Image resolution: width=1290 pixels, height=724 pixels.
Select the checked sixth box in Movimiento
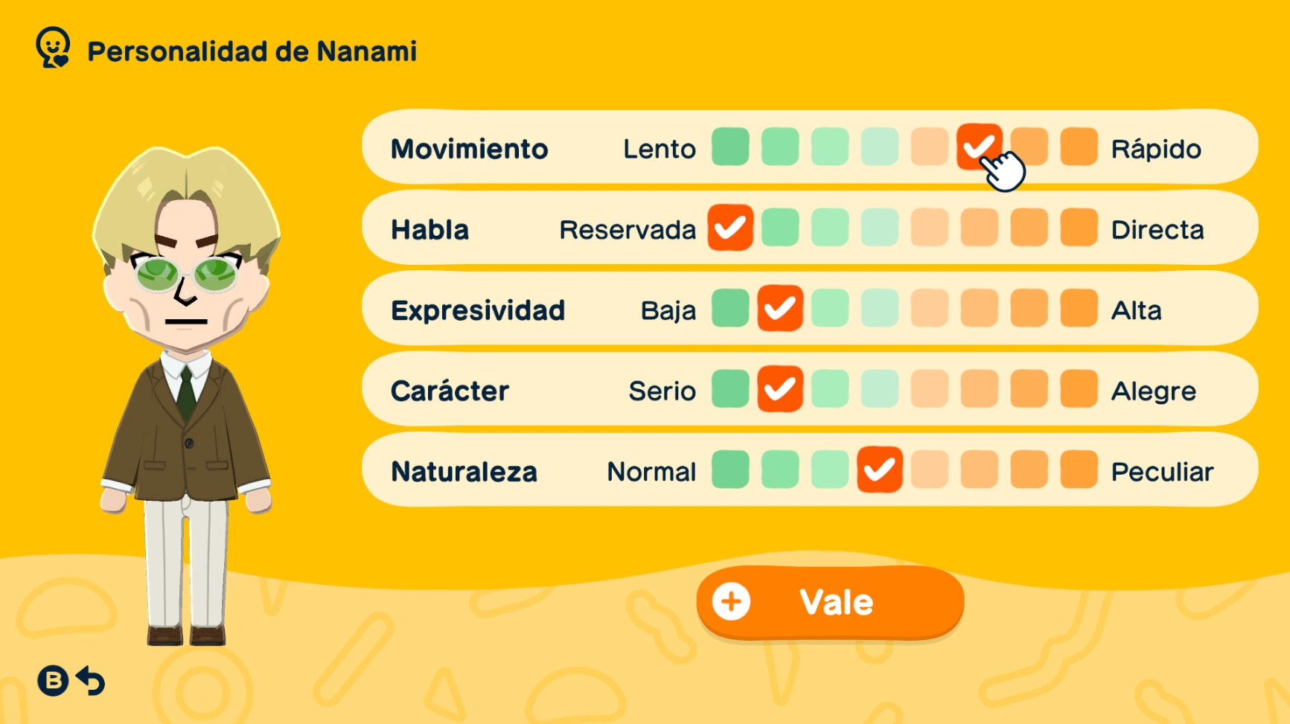[979, 147]
